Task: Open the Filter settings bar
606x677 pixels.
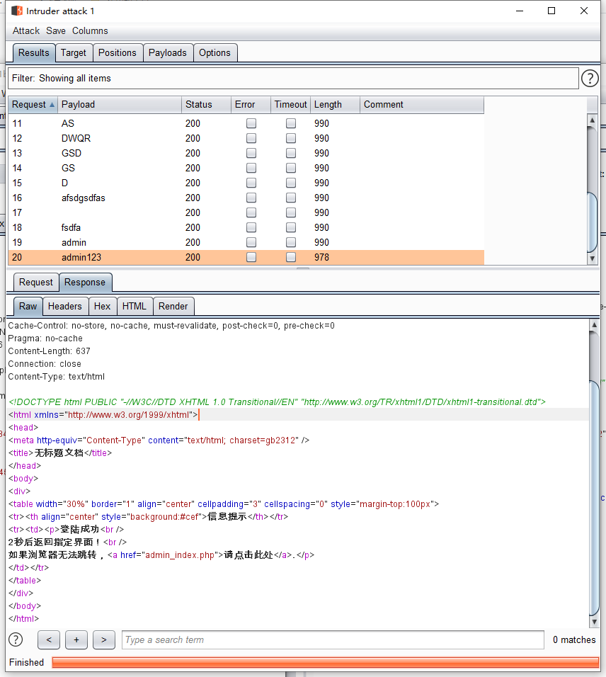Action: click(x=293, y=78)
